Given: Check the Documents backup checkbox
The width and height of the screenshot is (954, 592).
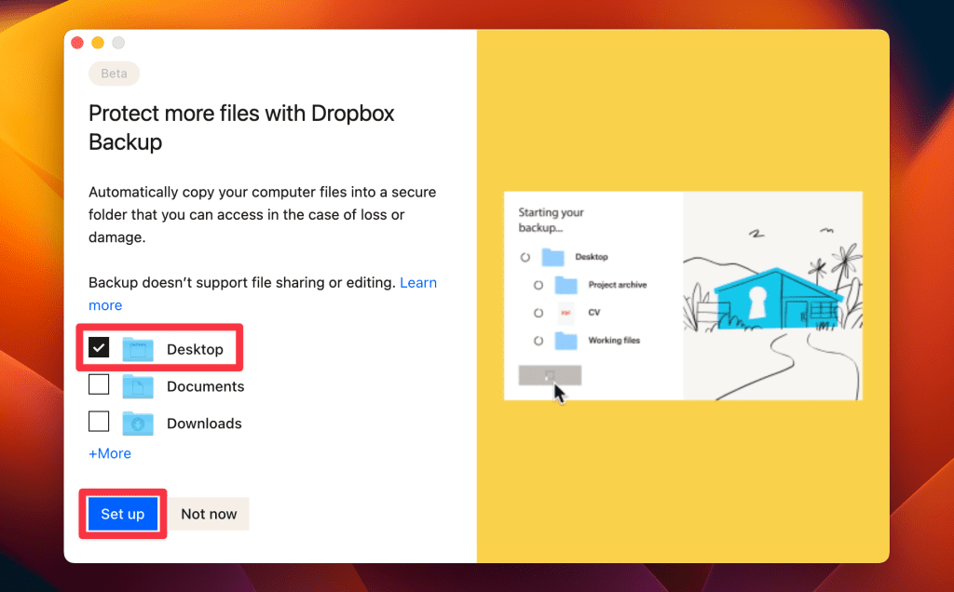Looking at the screenshot, I should click(x=99, y=384).
